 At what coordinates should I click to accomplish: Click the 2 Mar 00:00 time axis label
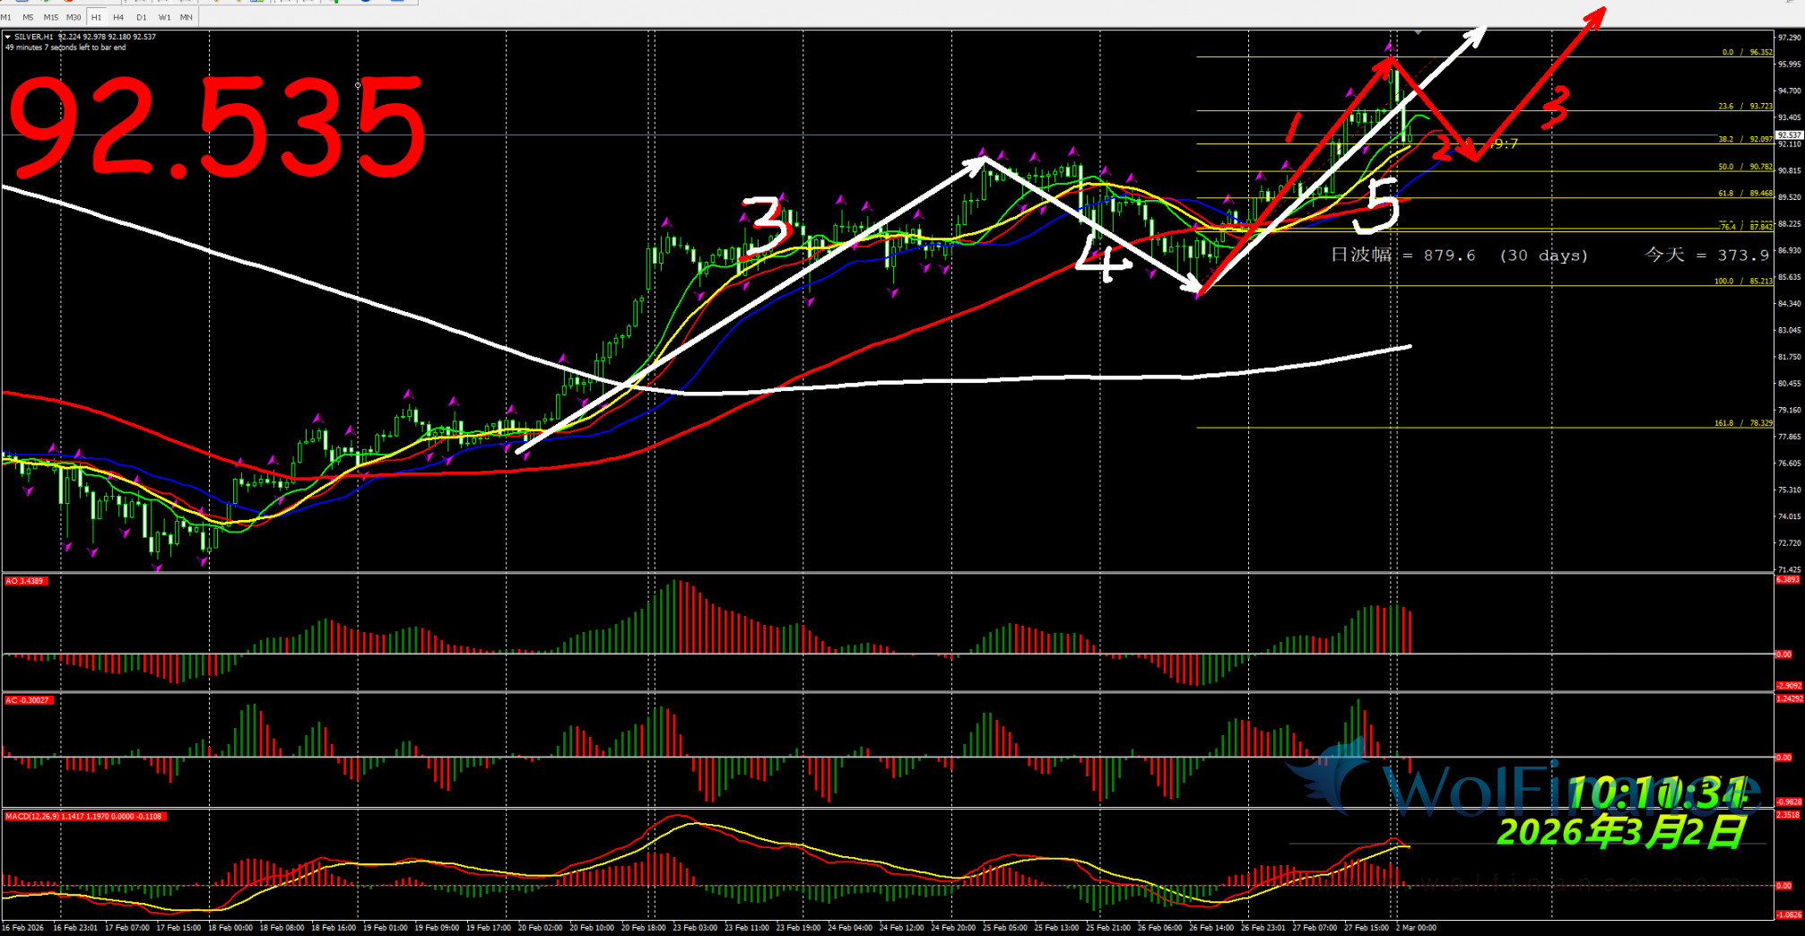pos(1416,928)
